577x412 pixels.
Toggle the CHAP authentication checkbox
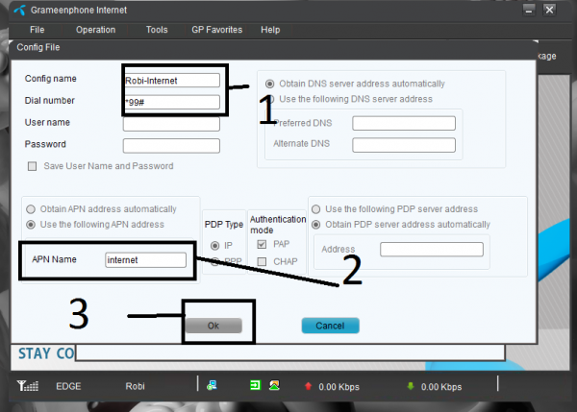[262, 261]
